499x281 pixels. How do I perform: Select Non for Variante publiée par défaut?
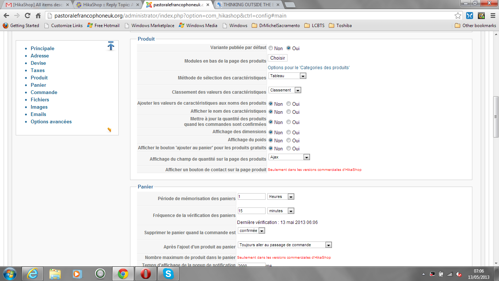coord(271,48)
